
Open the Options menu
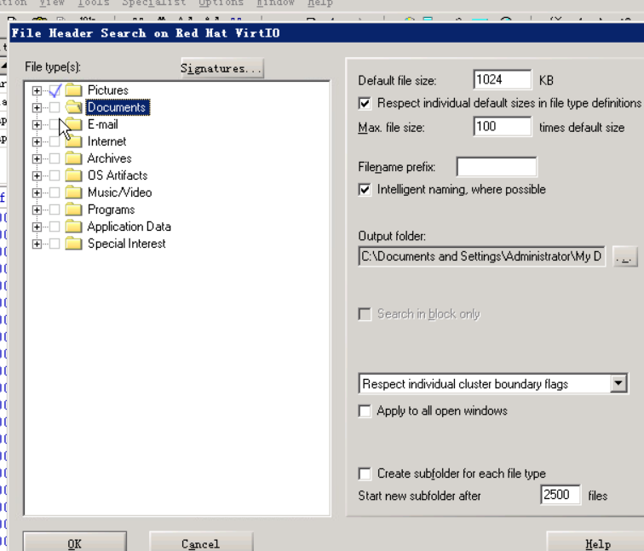(x=221, y=3)
